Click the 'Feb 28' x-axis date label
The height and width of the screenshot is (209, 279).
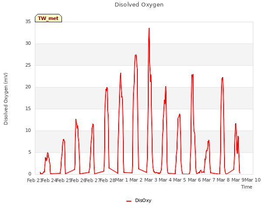[x=108, y=180]
